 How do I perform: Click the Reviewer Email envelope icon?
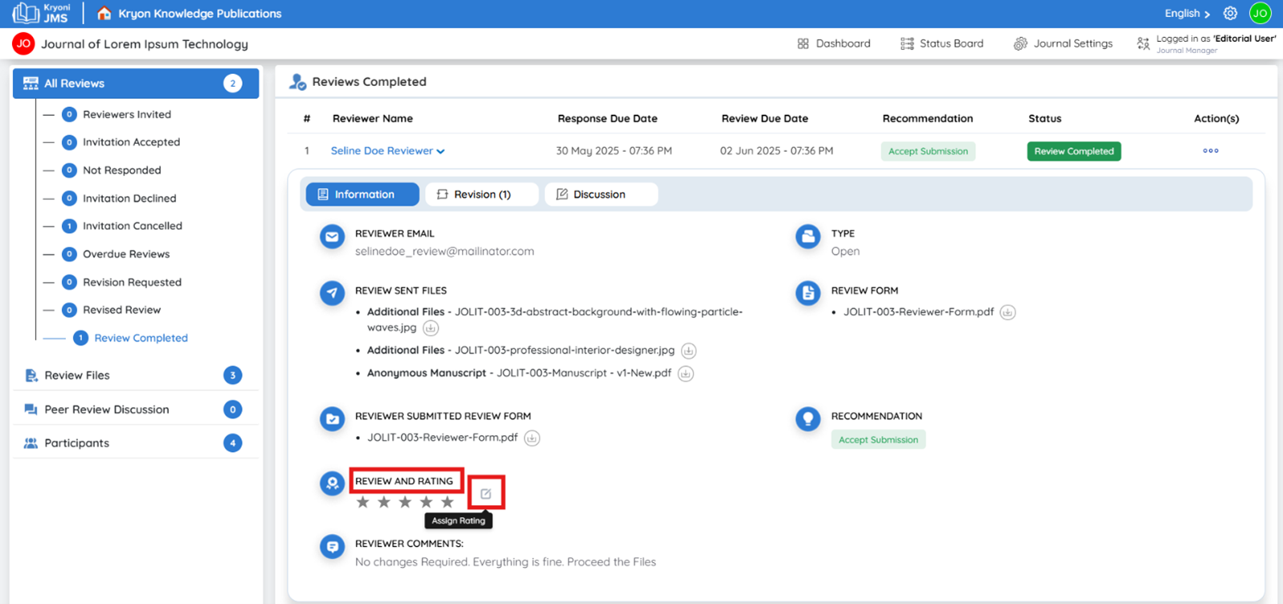pyautogui.click(x=332, y=237)
